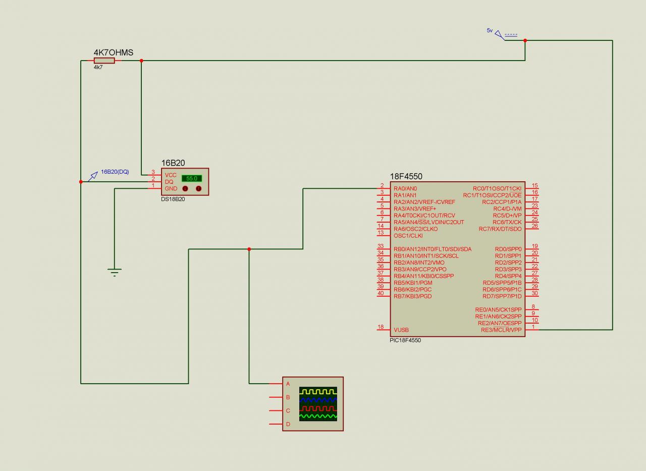
Task: Select the 4K7OHMS resistor symbol
Action: coord(104,61)
